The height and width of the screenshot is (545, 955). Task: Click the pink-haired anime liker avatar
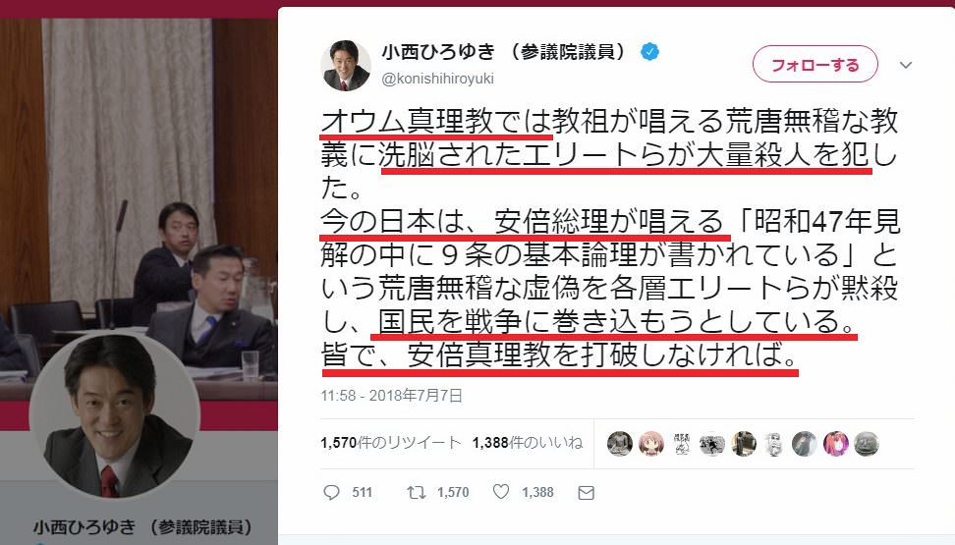click(x=651, y=444)
